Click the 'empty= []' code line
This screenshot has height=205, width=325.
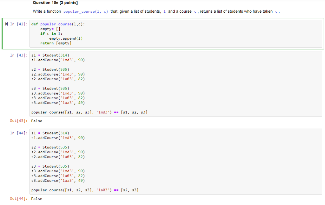[x=50, y=29]
